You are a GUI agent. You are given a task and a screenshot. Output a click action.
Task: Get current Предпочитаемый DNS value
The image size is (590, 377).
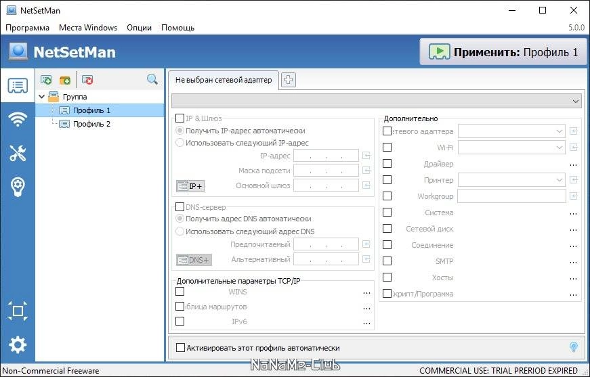(366, 244)
